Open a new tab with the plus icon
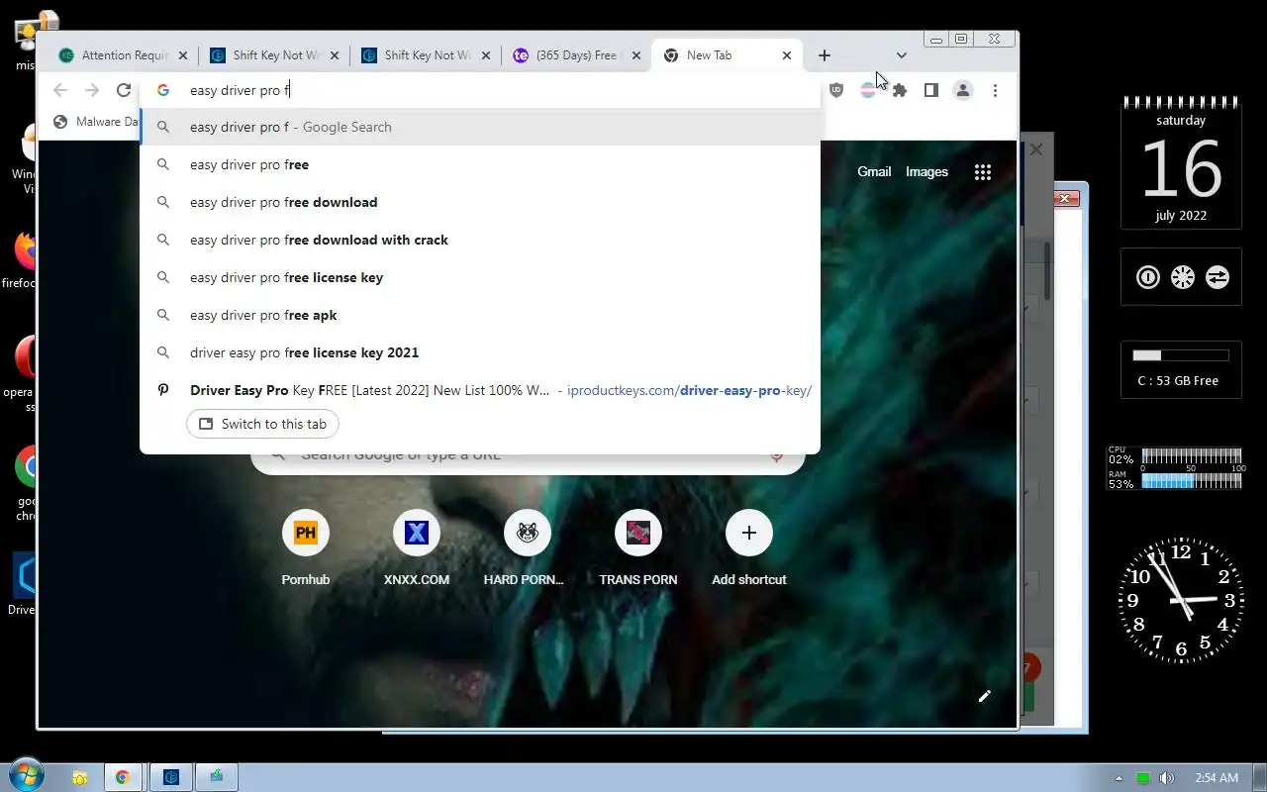This screenshot has width=1267, height=792. coord(824,55)
